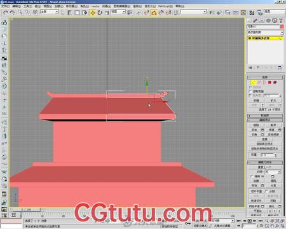Open the reactor menu in menu bar
286x229 pixels.
click(95, 6)
